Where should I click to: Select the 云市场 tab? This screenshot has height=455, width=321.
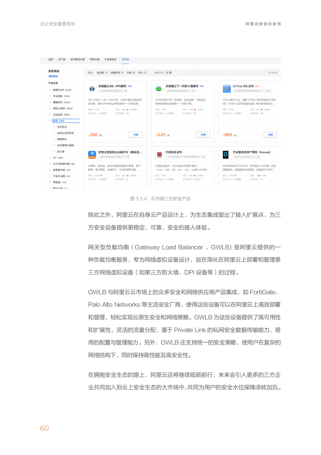125,59
